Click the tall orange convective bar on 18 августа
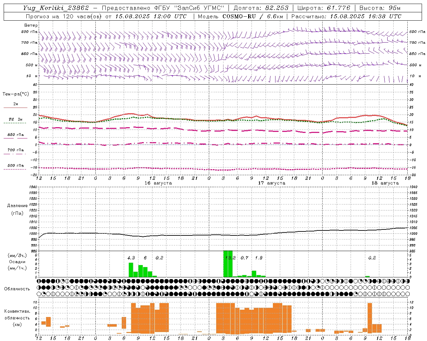Screen dimensions: 427x341 (x=370, y=318)
